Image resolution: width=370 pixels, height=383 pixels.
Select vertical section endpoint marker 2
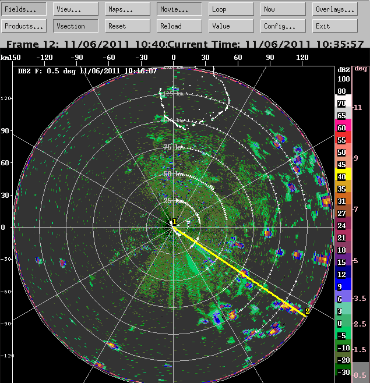[x=308, y=311]
